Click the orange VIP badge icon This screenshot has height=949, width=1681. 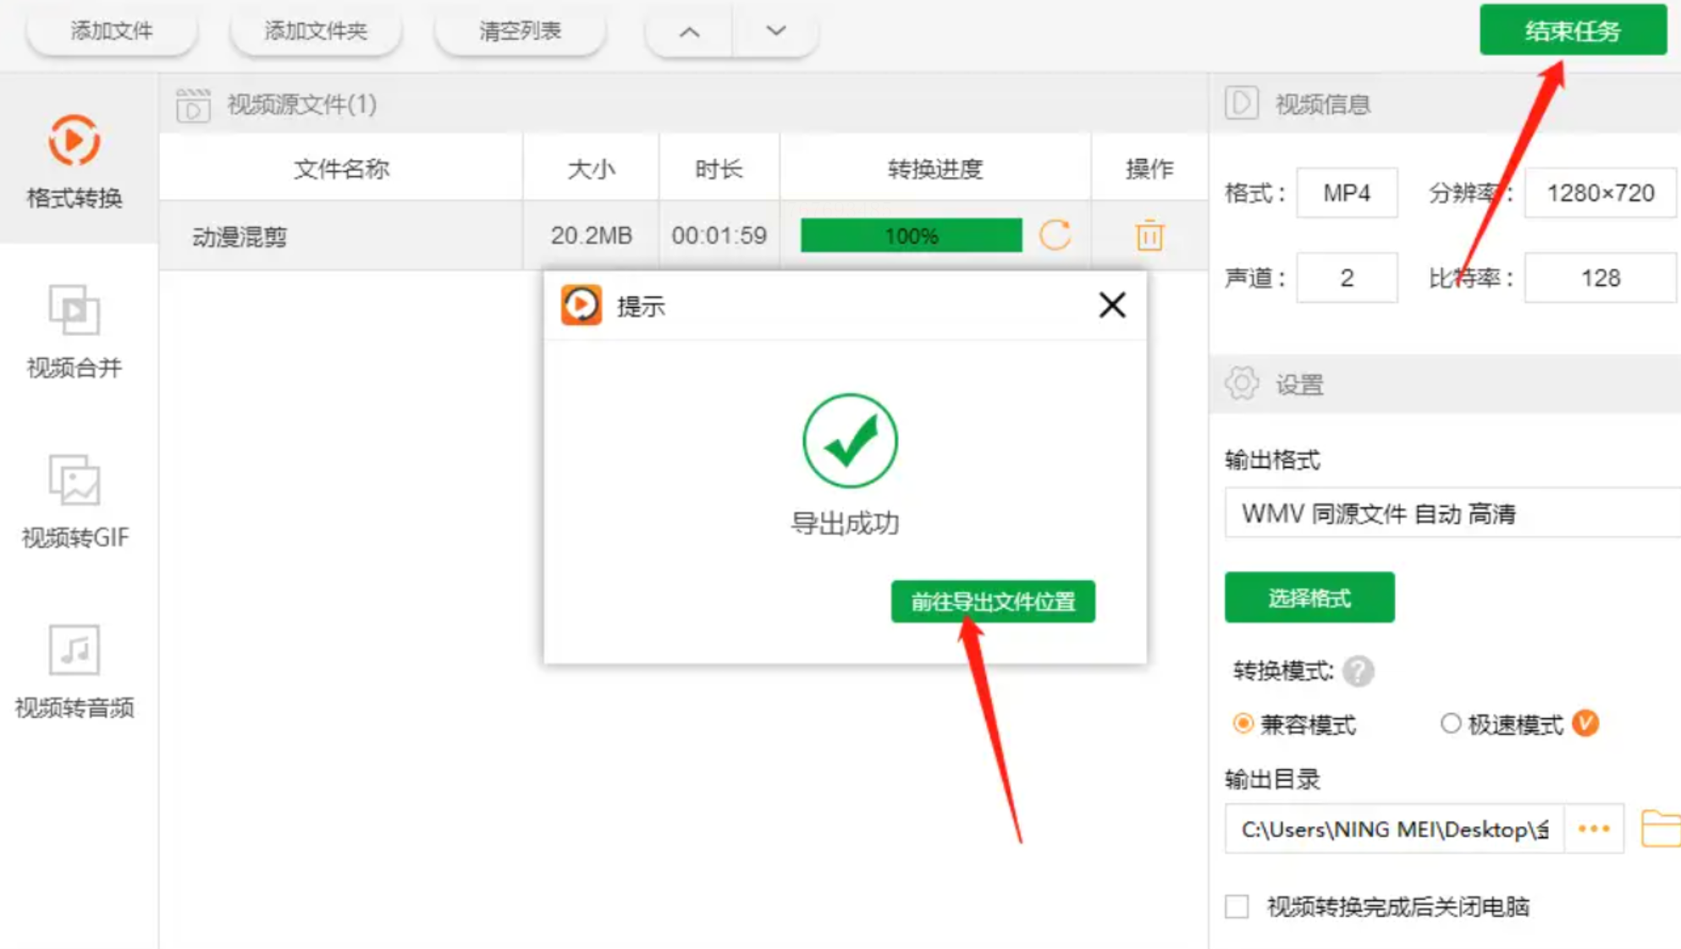(1585, 723)
